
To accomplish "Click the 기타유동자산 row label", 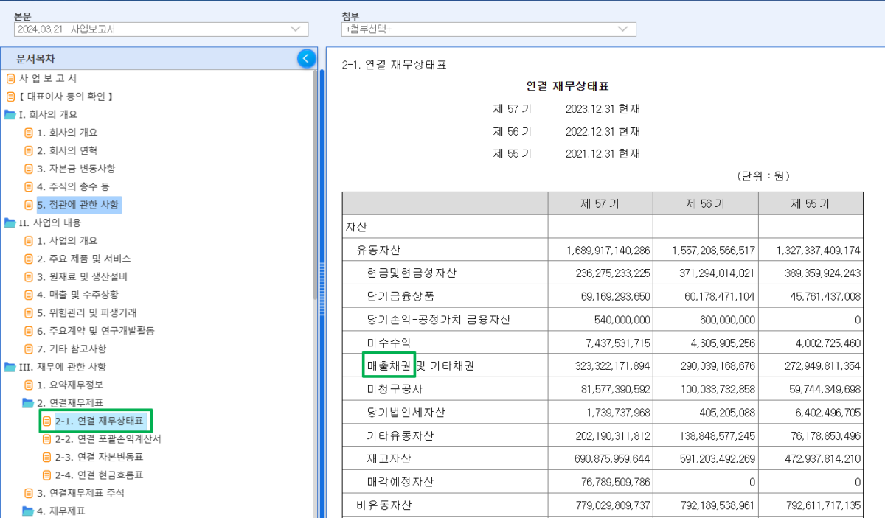I will tap(400, 435).
